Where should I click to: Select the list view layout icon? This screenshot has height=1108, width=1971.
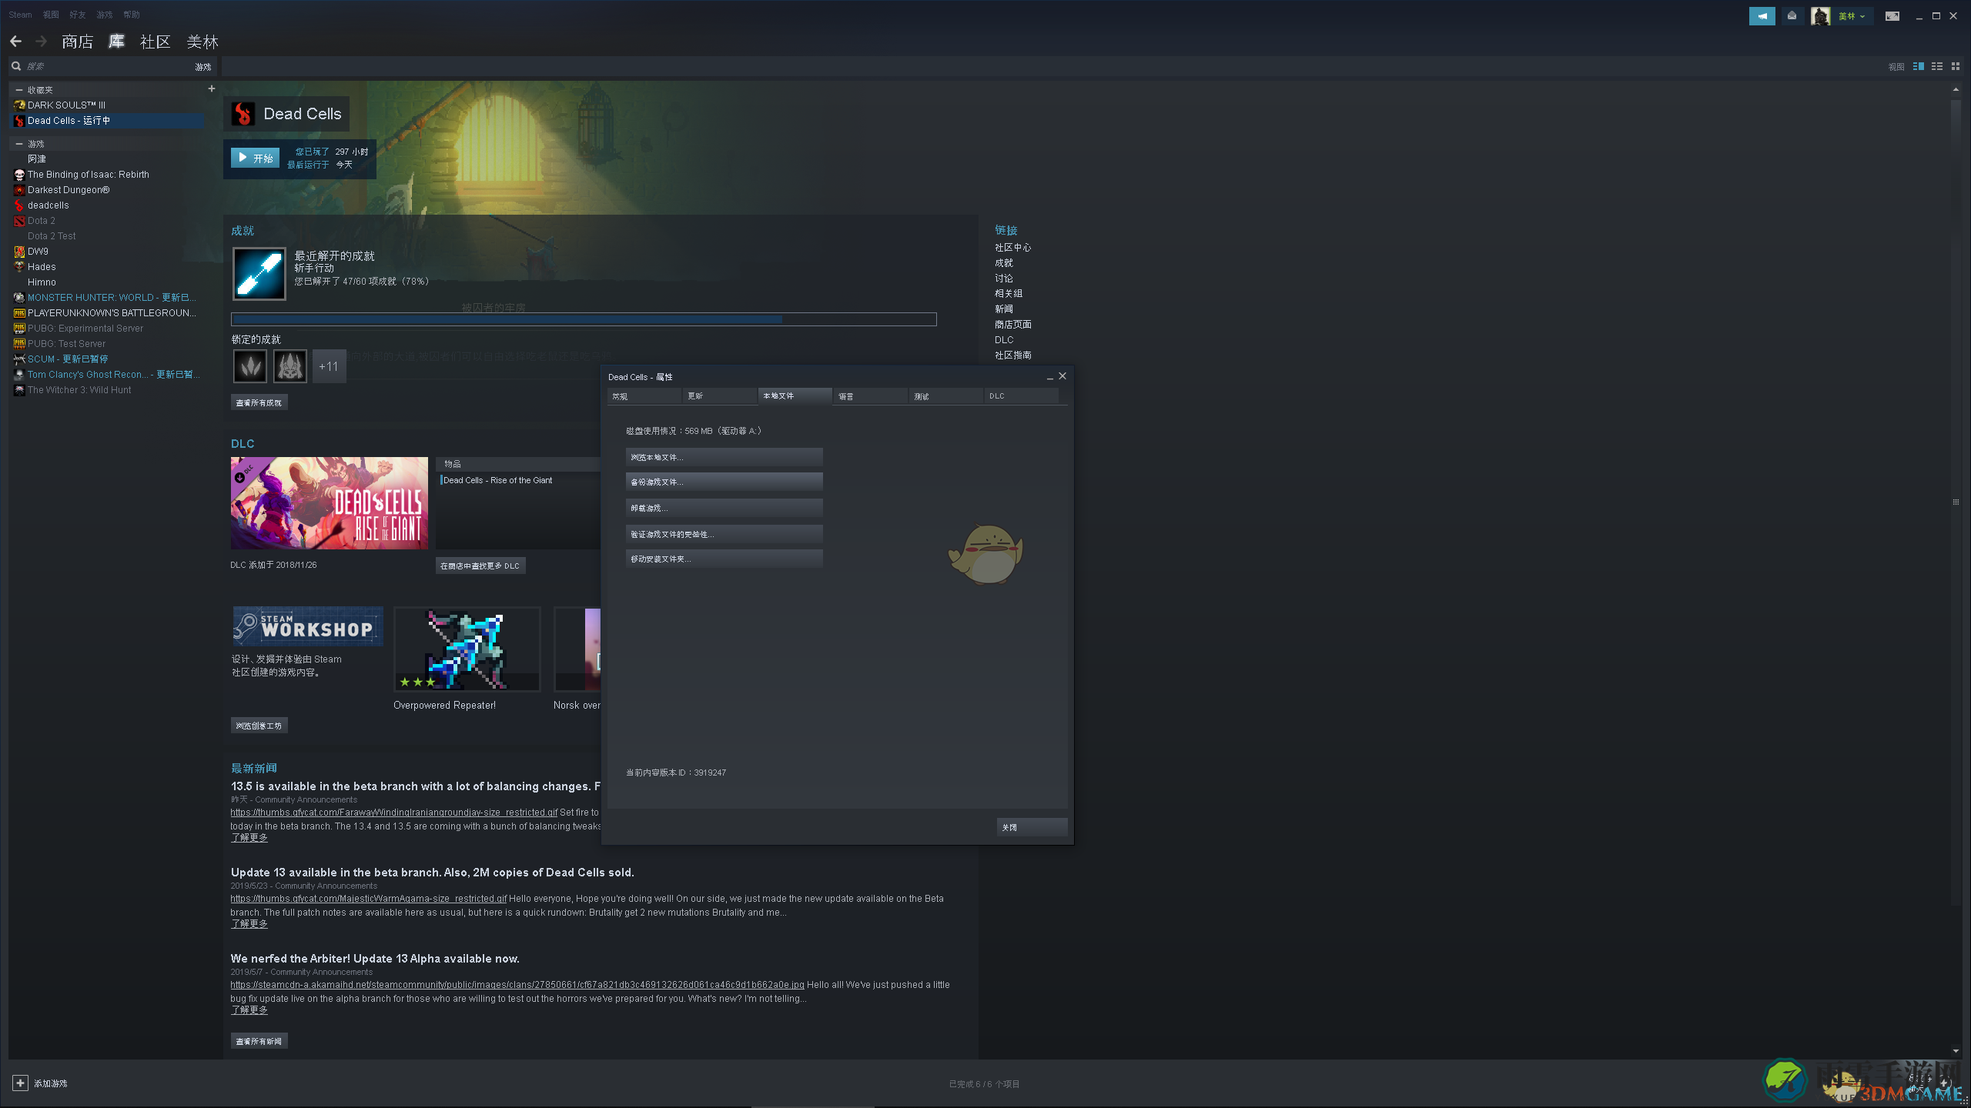(x=1937, y=67)
